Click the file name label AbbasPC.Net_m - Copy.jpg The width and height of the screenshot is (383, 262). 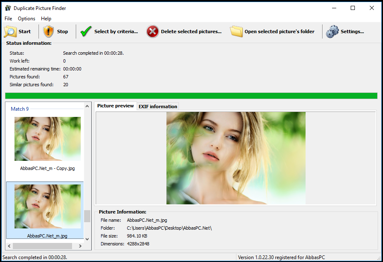pyautogui.click(x=47, y=168)
